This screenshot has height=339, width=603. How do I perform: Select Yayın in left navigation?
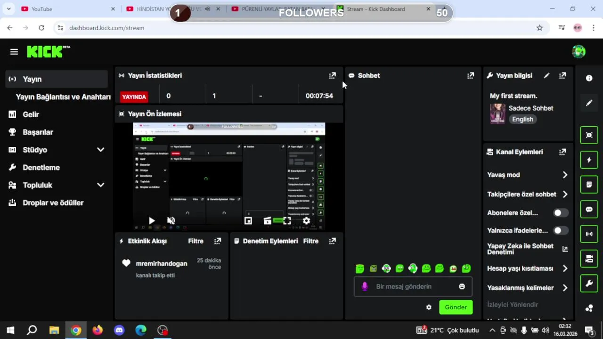point(57,79)
